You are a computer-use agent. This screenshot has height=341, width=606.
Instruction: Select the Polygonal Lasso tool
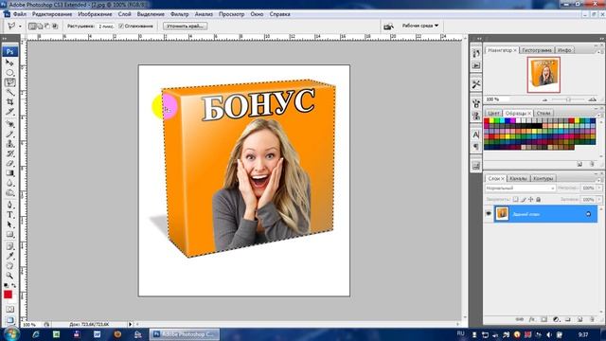[9, 82]
